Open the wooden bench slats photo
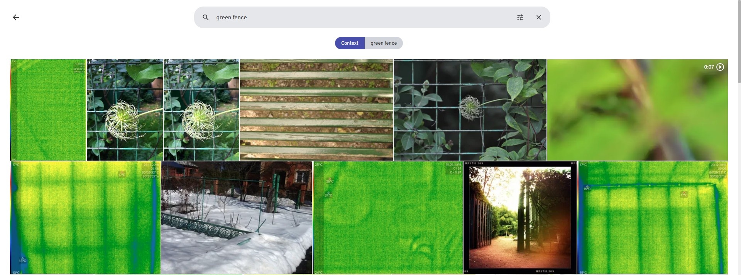This screenshot has width=741, height=275. pos(316,110)
